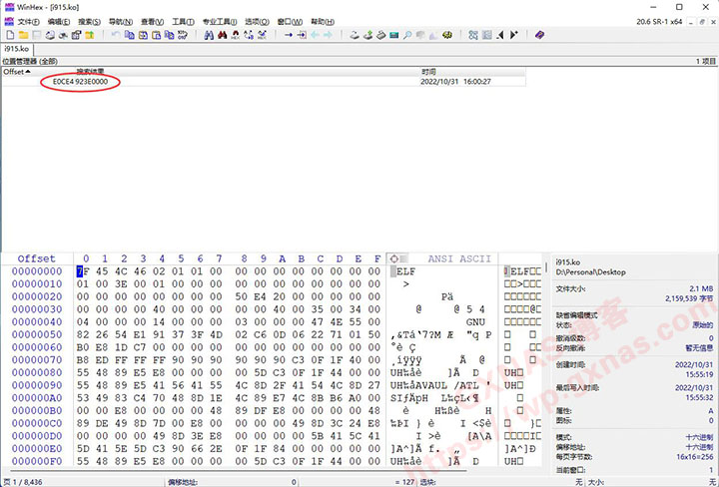Viewport: 719px width, 487px height.
Task: Click the Print icon in the toolbar
Action: click(x=49, y=35)
